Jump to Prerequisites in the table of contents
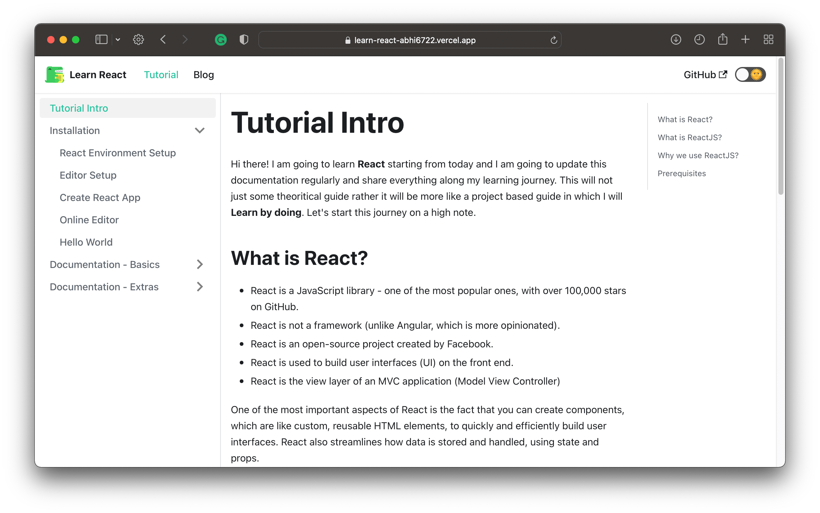 (x=682, y=173)
